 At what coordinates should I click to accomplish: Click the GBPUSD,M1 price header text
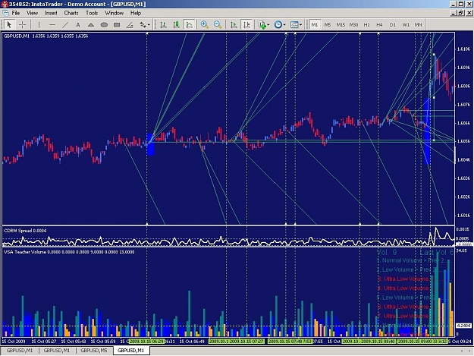[x=46, y=36]
